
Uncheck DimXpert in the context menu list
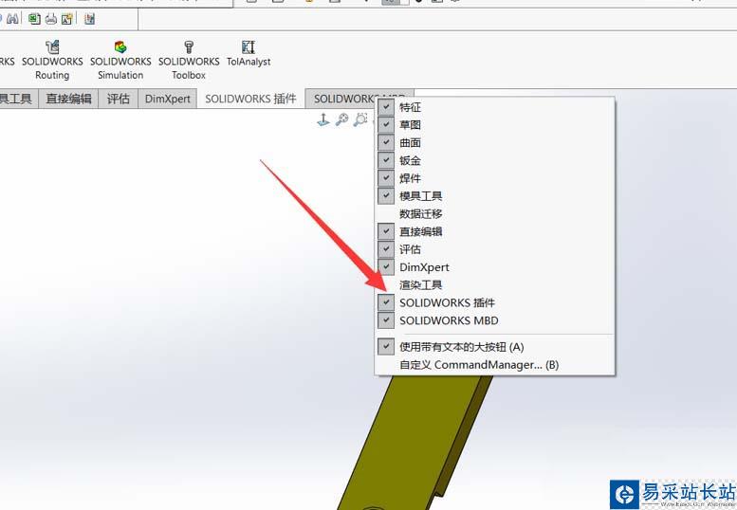click(x=494, y=267)
